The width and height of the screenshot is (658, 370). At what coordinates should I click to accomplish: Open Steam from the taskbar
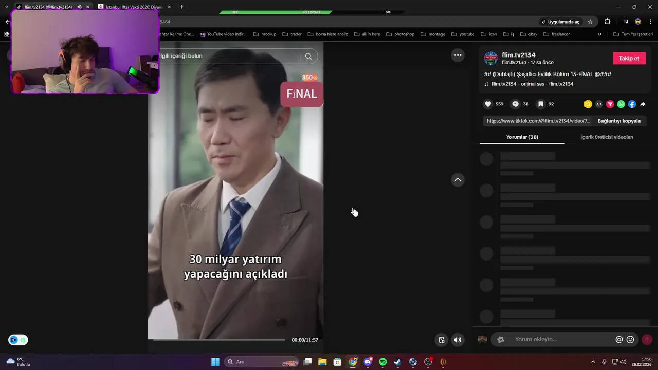click(398, 362)
